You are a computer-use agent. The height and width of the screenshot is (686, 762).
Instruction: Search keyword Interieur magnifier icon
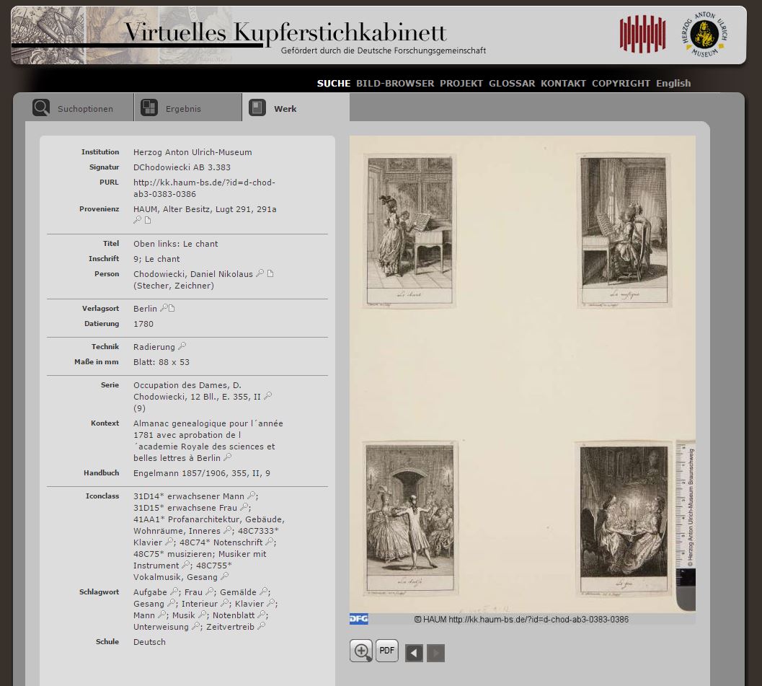224,603
